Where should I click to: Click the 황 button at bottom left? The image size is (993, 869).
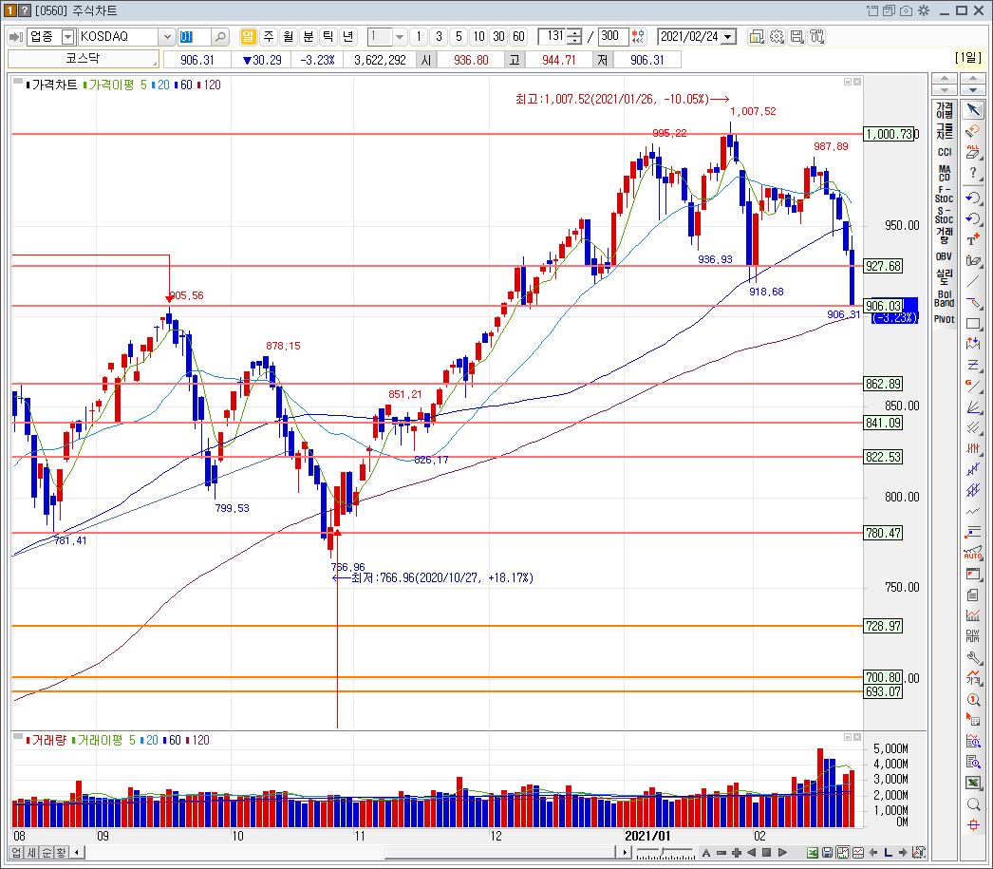click(62, 853)
